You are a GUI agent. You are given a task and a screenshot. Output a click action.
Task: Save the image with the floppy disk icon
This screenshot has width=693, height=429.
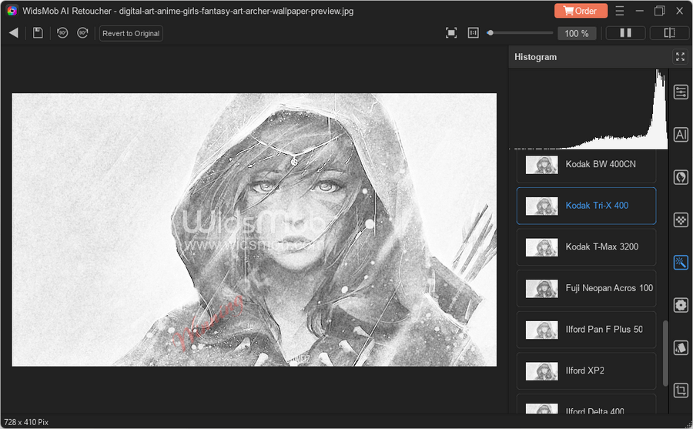tap(38, 32)
